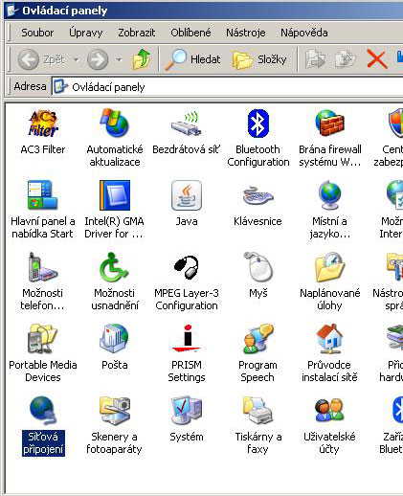Open MPEG Layer-3 Configuration icon
The image size is (403, 496).
coord(187,267)
